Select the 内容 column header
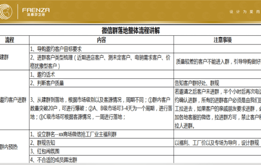 (101, 40)
